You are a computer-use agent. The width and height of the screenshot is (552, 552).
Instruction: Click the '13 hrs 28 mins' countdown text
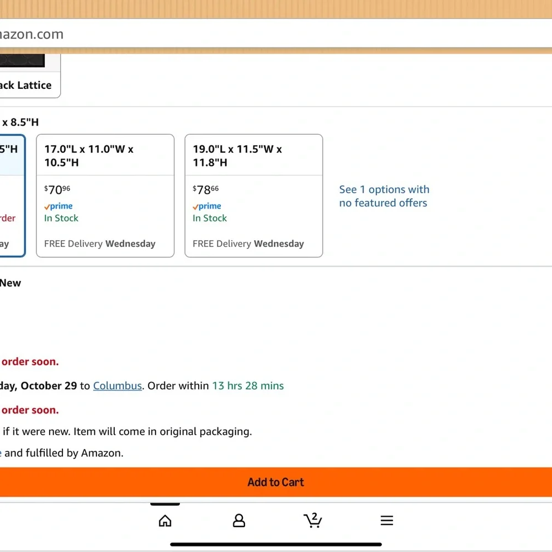tap(248, 386)
